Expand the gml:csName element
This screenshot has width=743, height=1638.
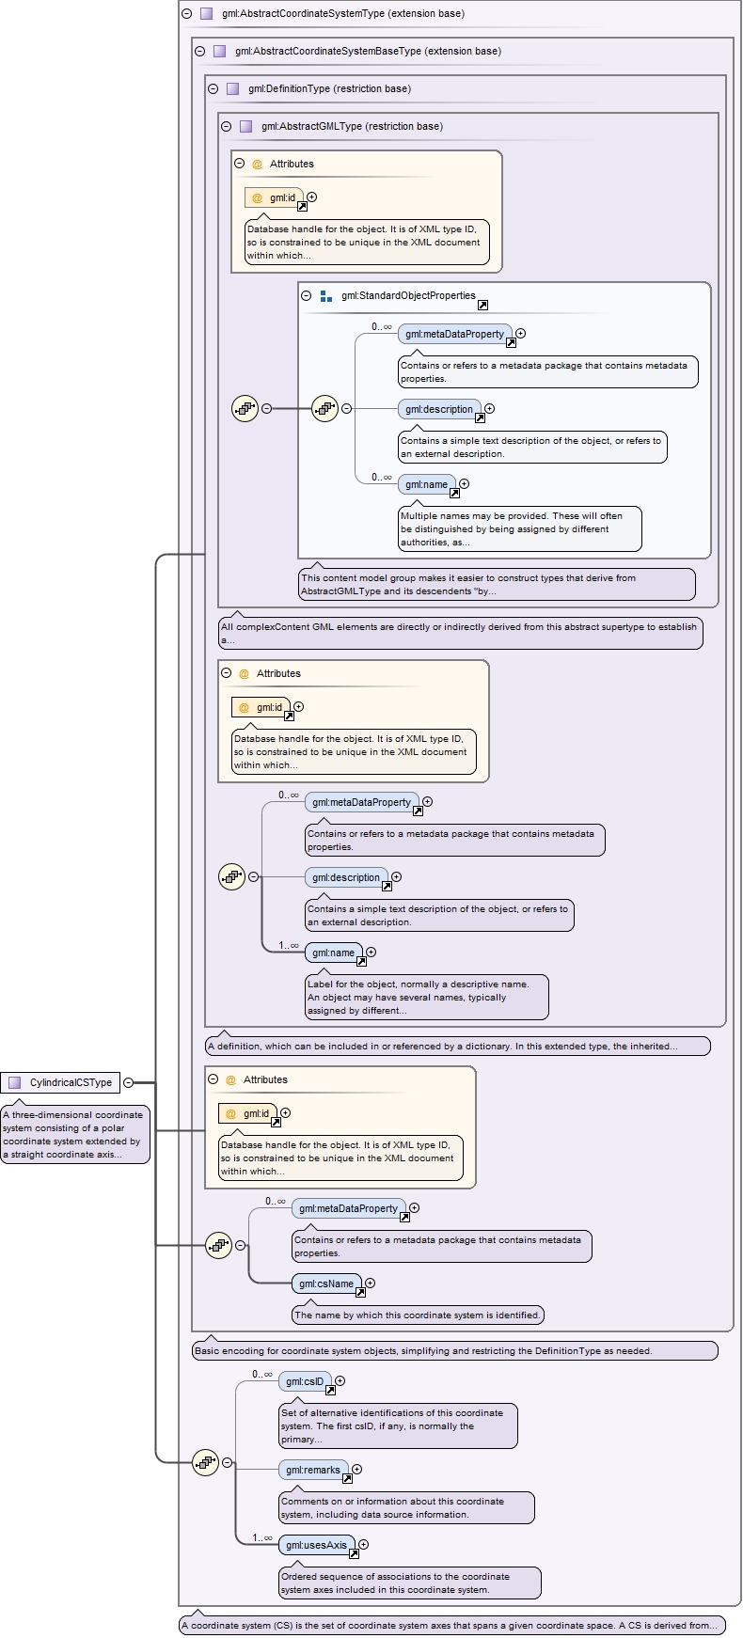371,1283
